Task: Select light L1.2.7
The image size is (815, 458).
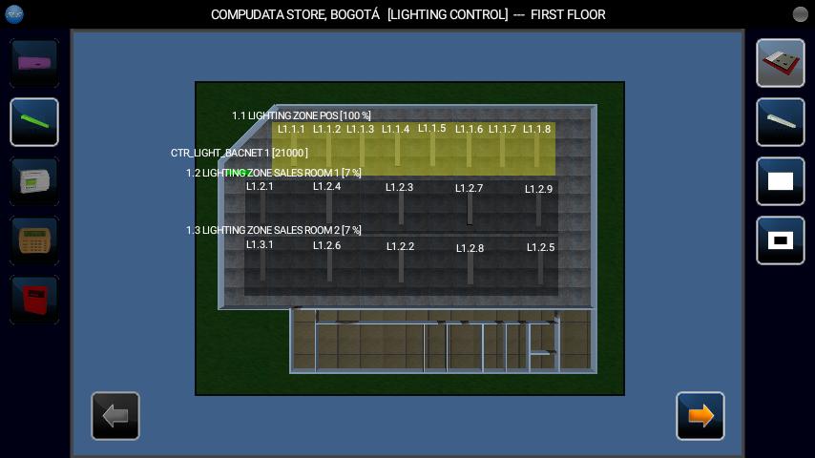Action: (x=469, y=188)
